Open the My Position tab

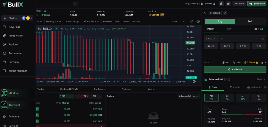255,87
